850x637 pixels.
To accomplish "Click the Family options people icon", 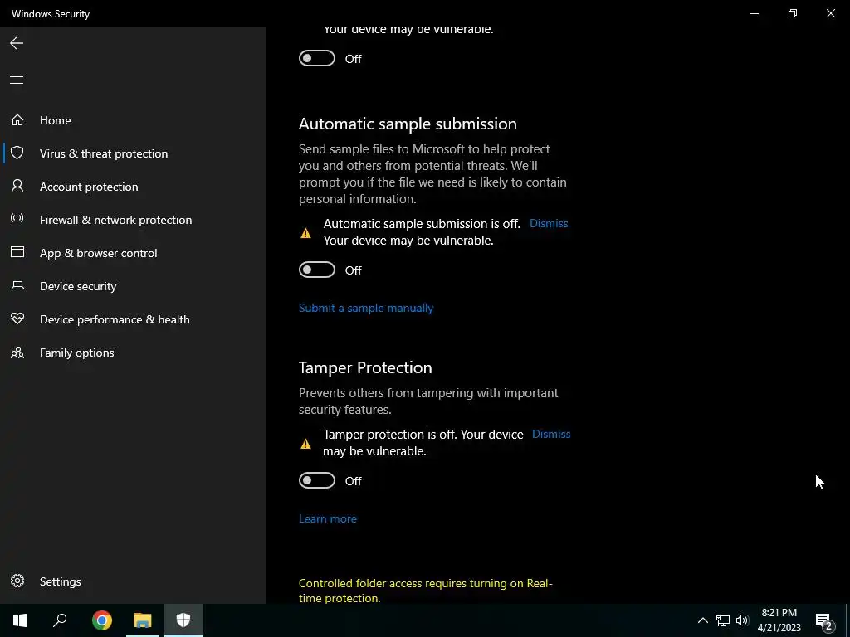I will [17, 353].
